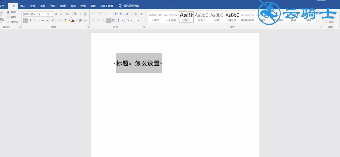Click the lightbulb Tell Me icon
The width and height of the screenshot is (340, 157).
click(x=120, y=6)
